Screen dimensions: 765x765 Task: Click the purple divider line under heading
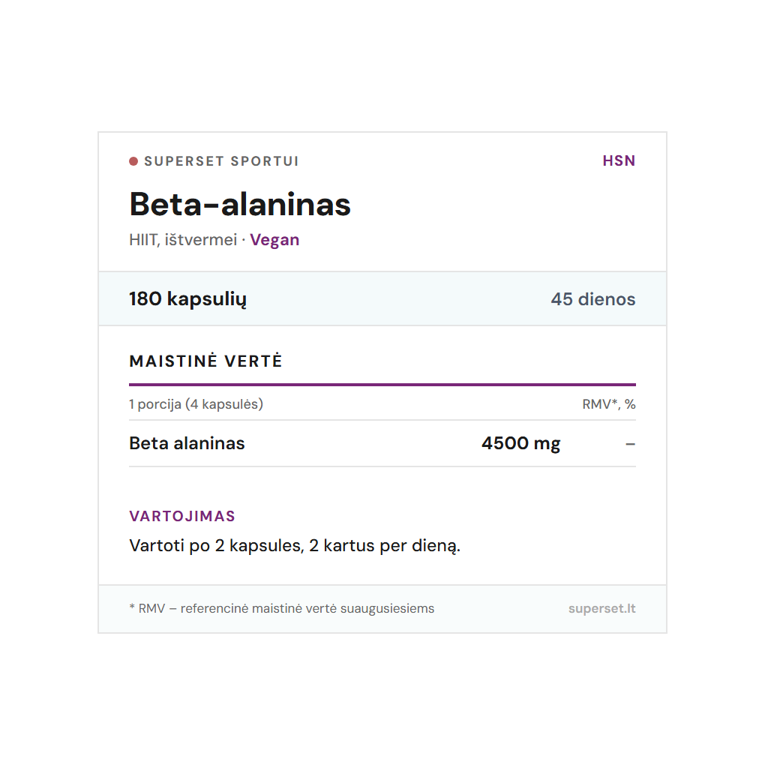pos(382,384)
